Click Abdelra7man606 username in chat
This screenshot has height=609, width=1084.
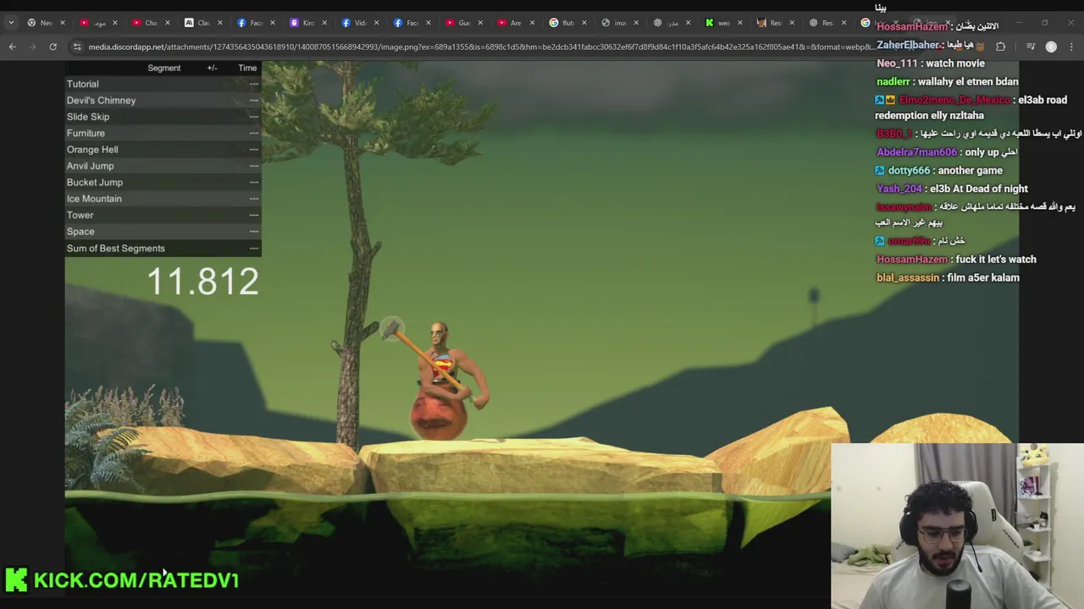[916, 152]
